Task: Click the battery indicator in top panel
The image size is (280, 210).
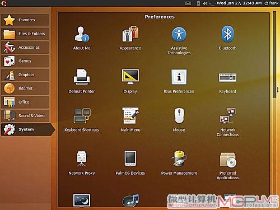Action: pos(199,3)
